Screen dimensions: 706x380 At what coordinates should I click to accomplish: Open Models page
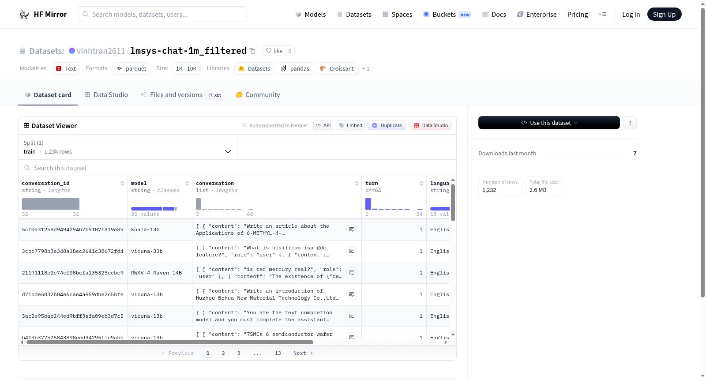point(311,15)
